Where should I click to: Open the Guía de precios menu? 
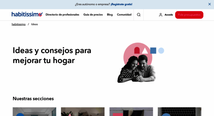tap(93, 15)
